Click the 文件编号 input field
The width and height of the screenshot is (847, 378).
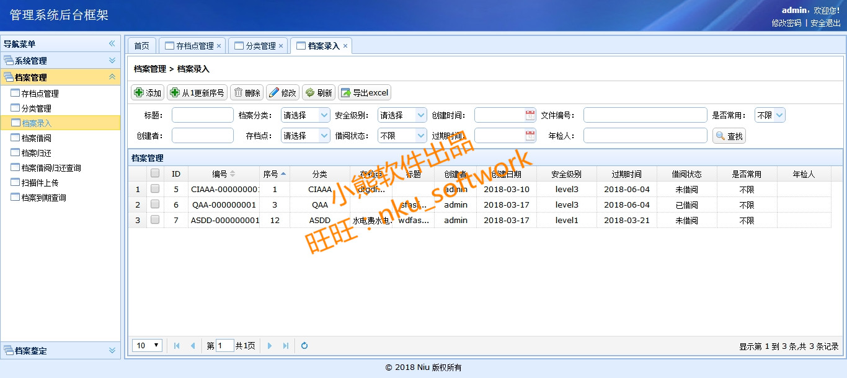click(x=645, y=115)
